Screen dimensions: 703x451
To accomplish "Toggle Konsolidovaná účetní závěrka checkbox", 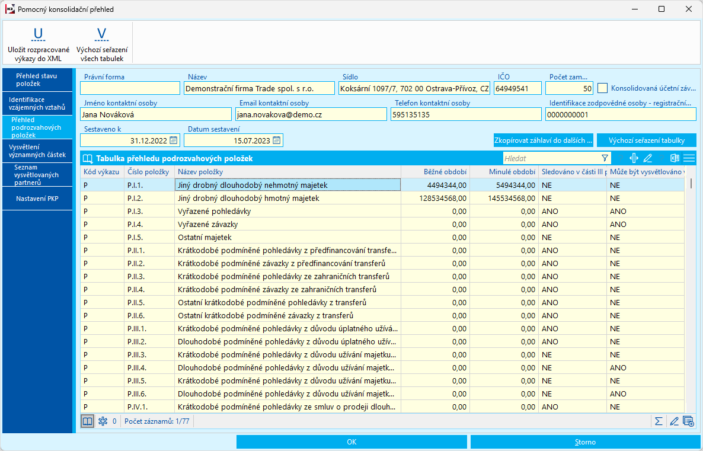I will [x=603, y=88].
